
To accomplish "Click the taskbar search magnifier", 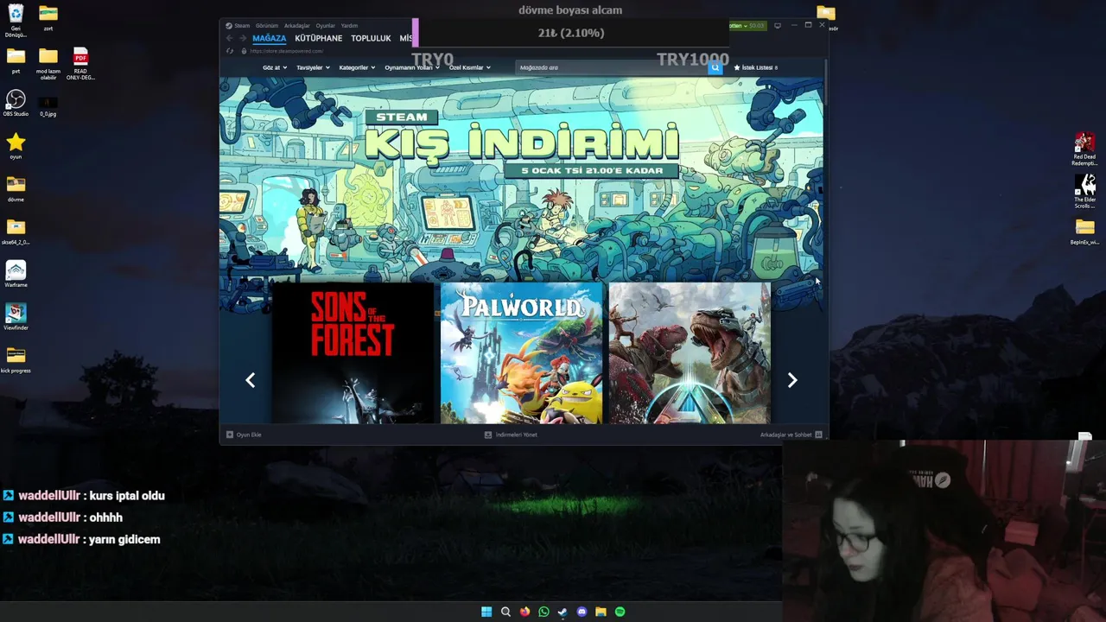I will pyautogui.click(x=505, y=612).
